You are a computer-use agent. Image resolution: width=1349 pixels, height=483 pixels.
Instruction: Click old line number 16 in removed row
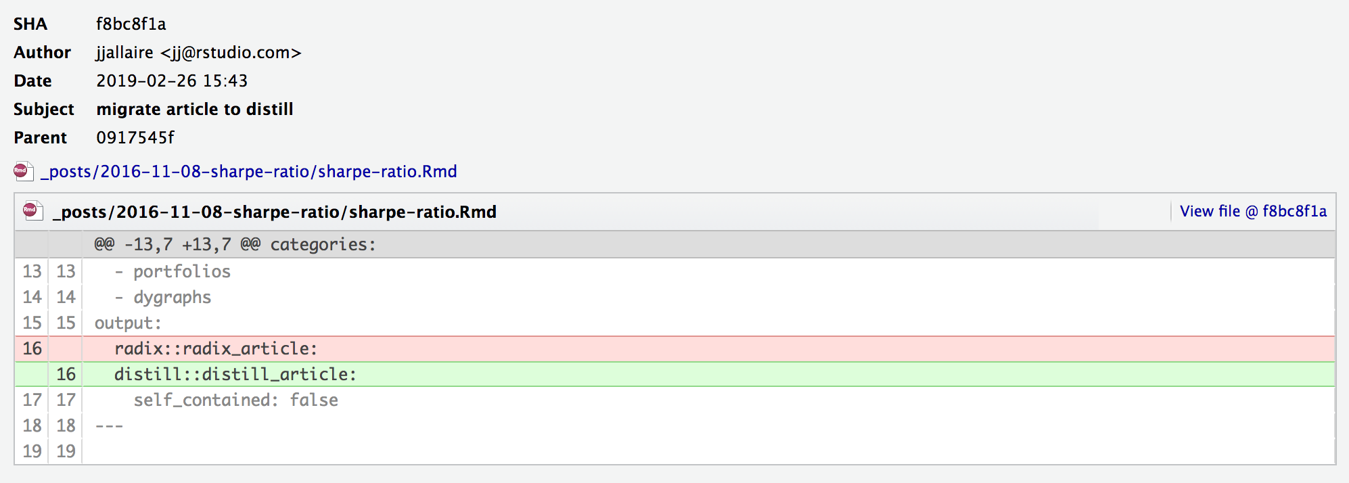click(x=32, y=349)
